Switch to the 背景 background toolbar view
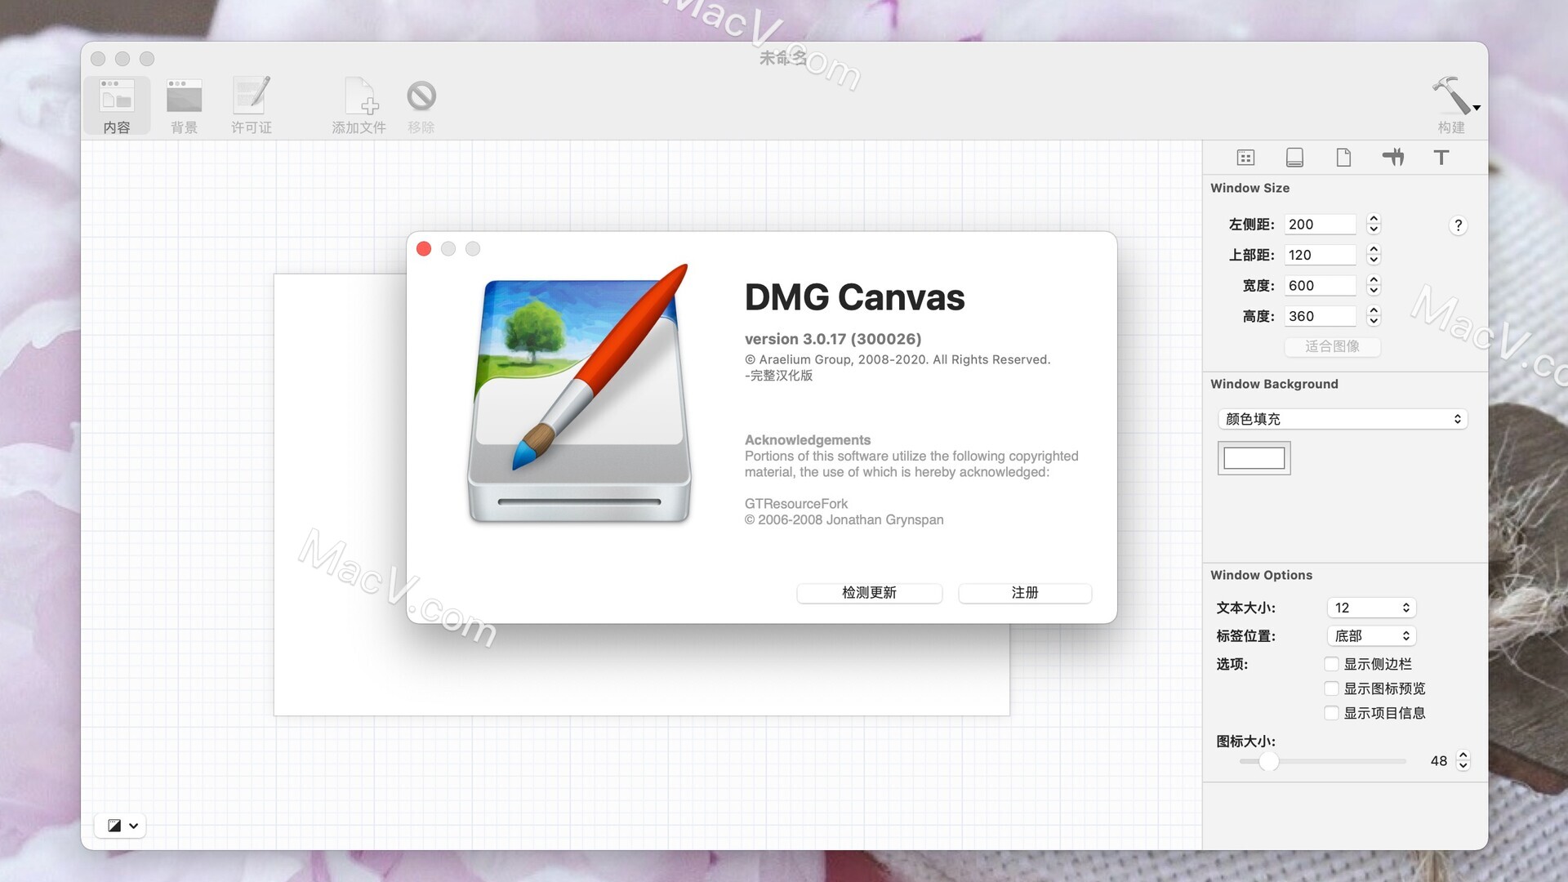This screenshot has width=1568, height=882. pyautogui.click(x=184, y=105)
